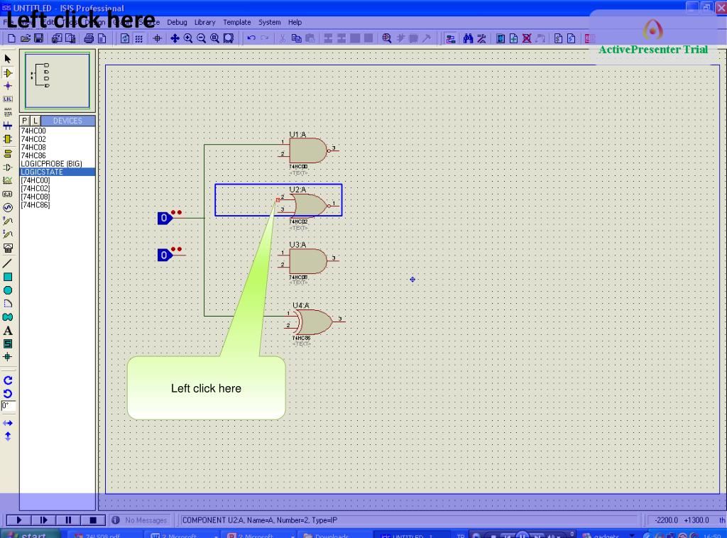This screenshot has height=538, width=727.
Task: Click the Search and tag binoculars icon
Action: (x=468, y=38)
